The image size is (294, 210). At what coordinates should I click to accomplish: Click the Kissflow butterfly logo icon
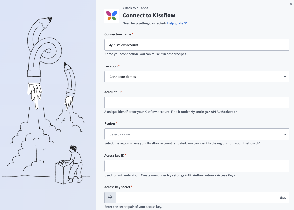(x=111, y=16)
